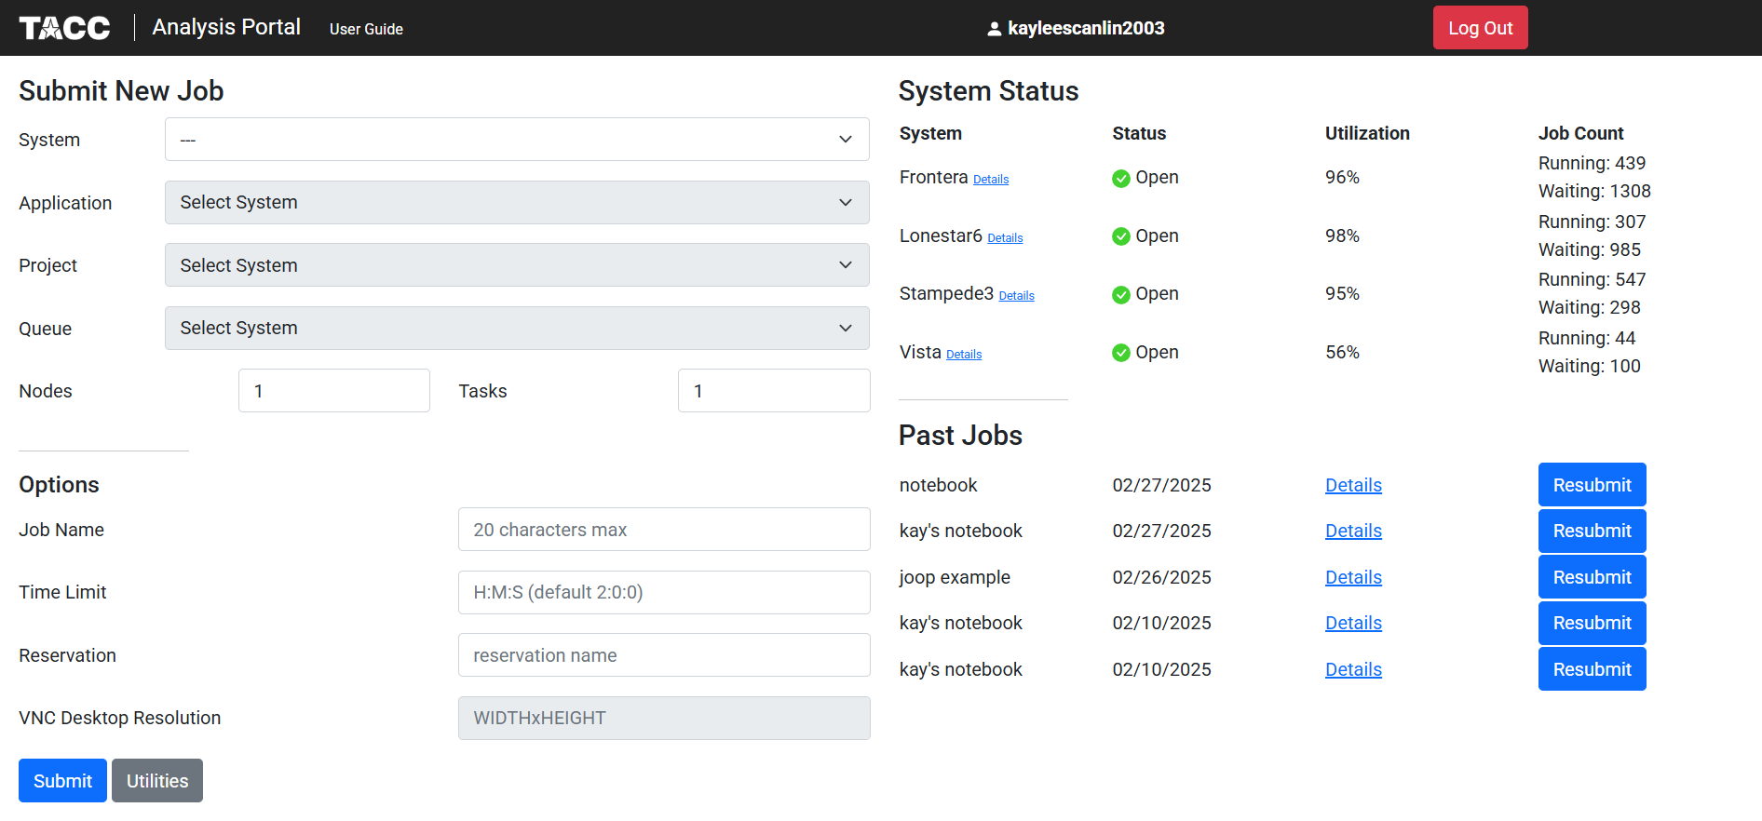Open the User Guide menu link
Image resolution: width=1762 pixels, height=821 pixels.
pyautogui.click(x=366, y=29)
